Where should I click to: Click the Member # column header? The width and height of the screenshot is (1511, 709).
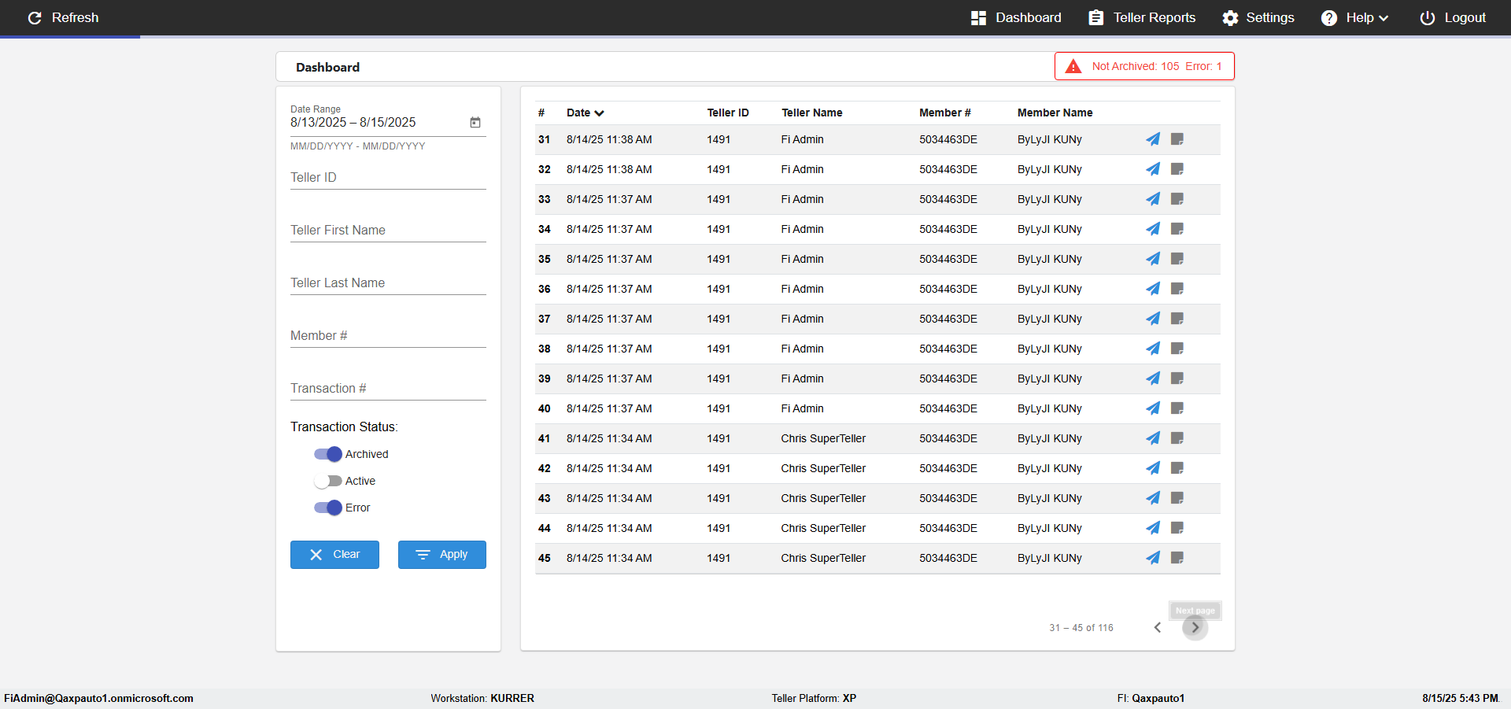tap(945, 113)
